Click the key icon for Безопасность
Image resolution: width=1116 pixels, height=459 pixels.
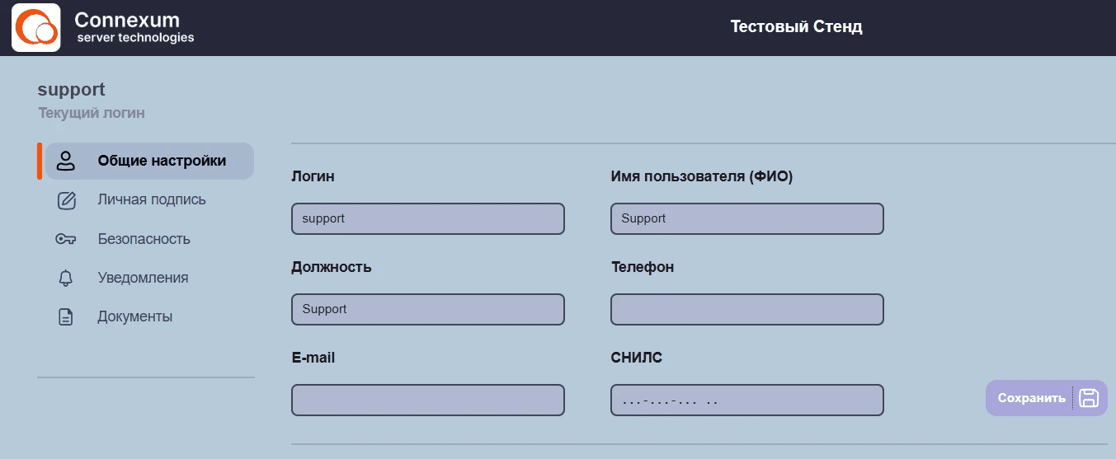click(x=66, y=239)
